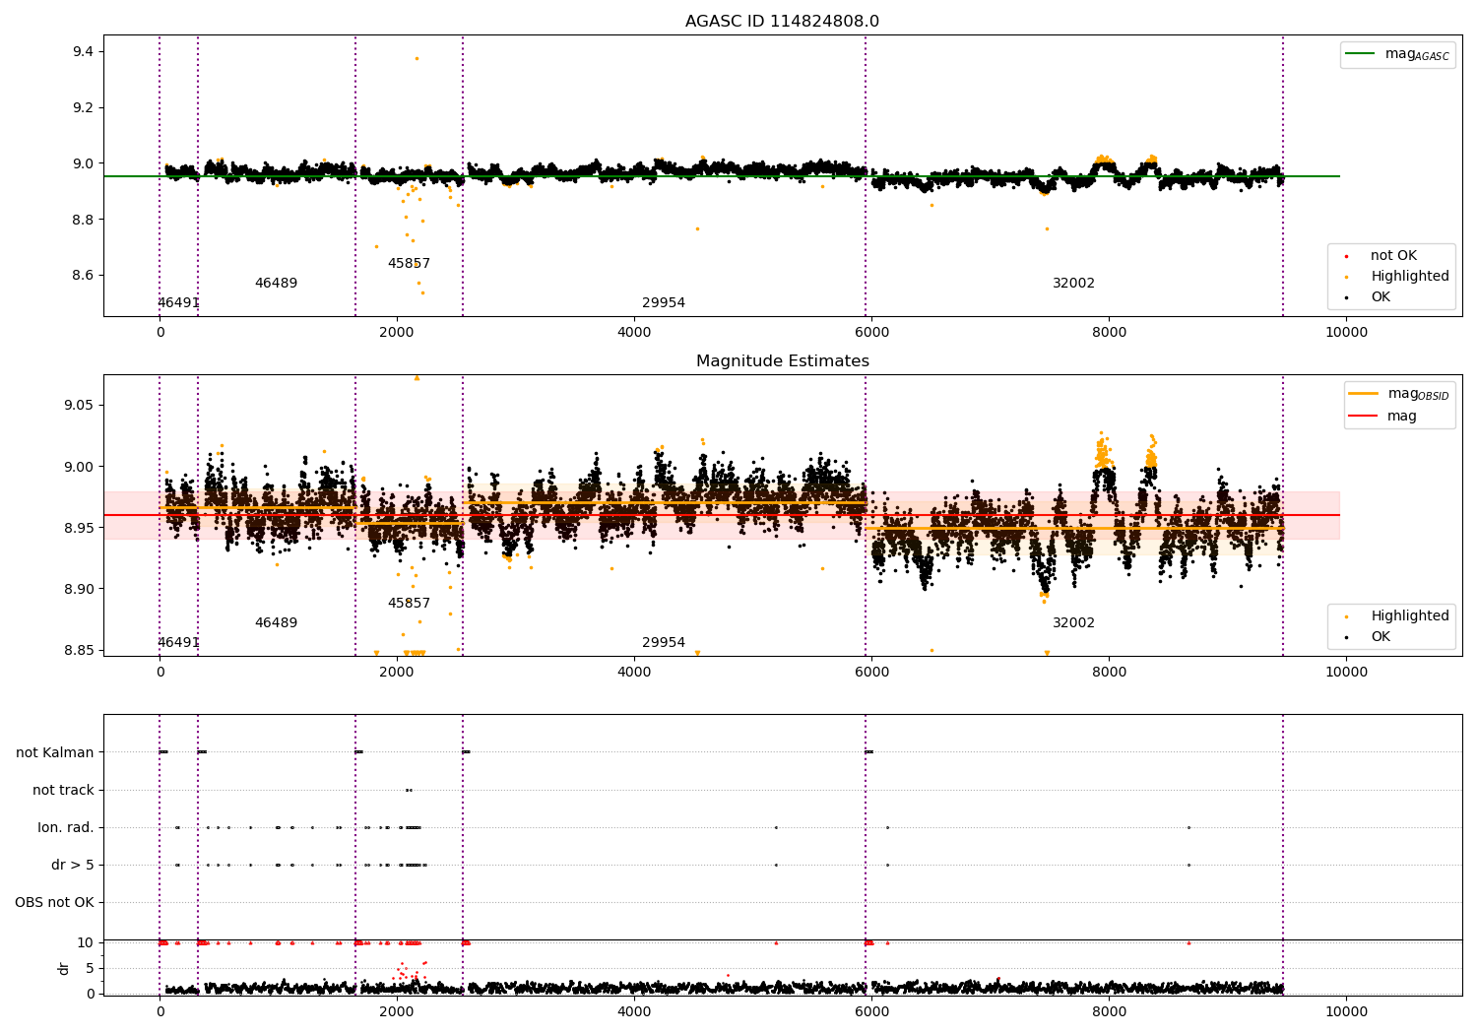The image size is (1477, 1034).
Task: Select 'OK' legend entry in top plot
Action: coord(1381,297)
